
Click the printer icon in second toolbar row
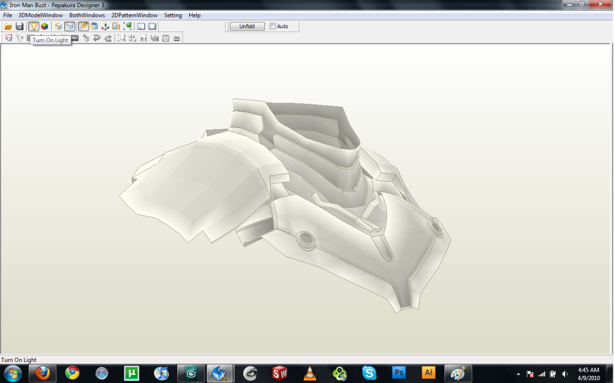(177, 38)
